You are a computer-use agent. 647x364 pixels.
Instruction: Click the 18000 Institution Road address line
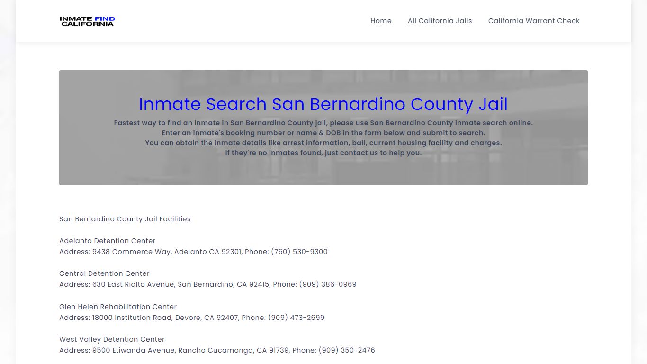(x=192, y=318)
